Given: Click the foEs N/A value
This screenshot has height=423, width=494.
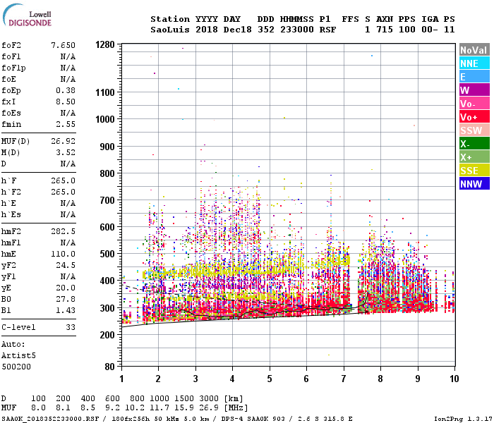Looking at the screenshot, I should [68, 113].
